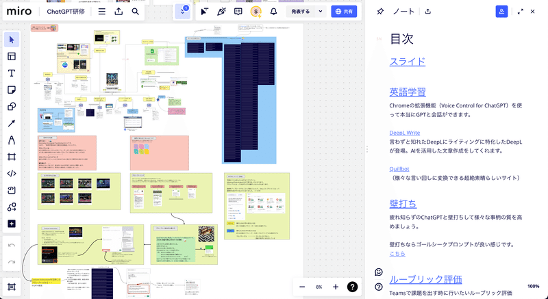The width and height of the screenshot is (548, 299).
Task: Click the 100% note zoom indicator
Action: 533,287
